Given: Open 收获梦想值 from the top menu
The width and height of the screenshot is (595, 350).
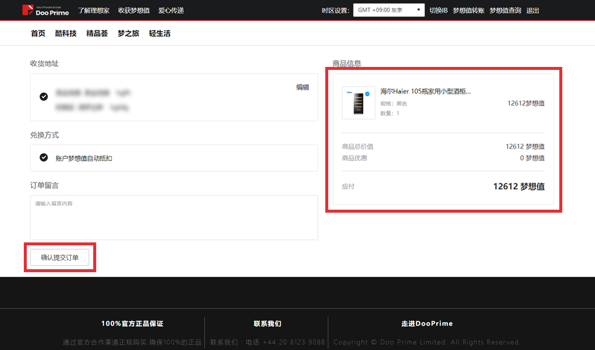Looking at the screenshot, I should click(134, 10).
